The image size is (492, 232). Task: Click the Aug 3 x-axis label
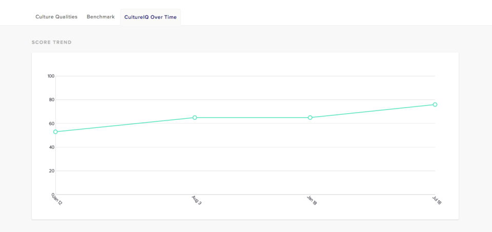click(196, 200)
